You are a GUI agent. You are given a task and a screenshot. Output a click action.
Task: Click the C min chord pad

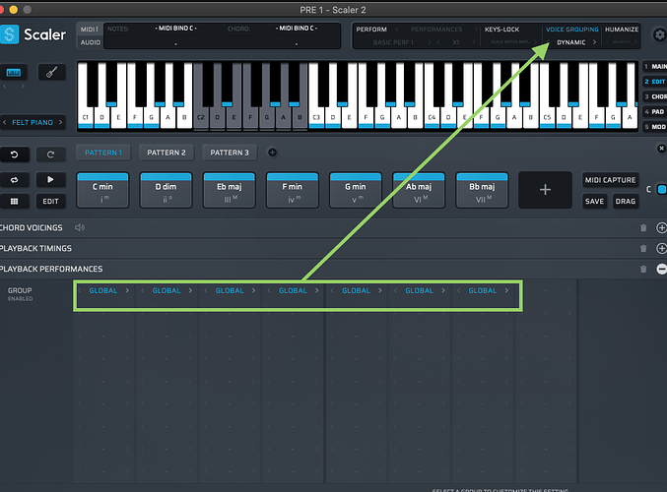pos(102,190)
